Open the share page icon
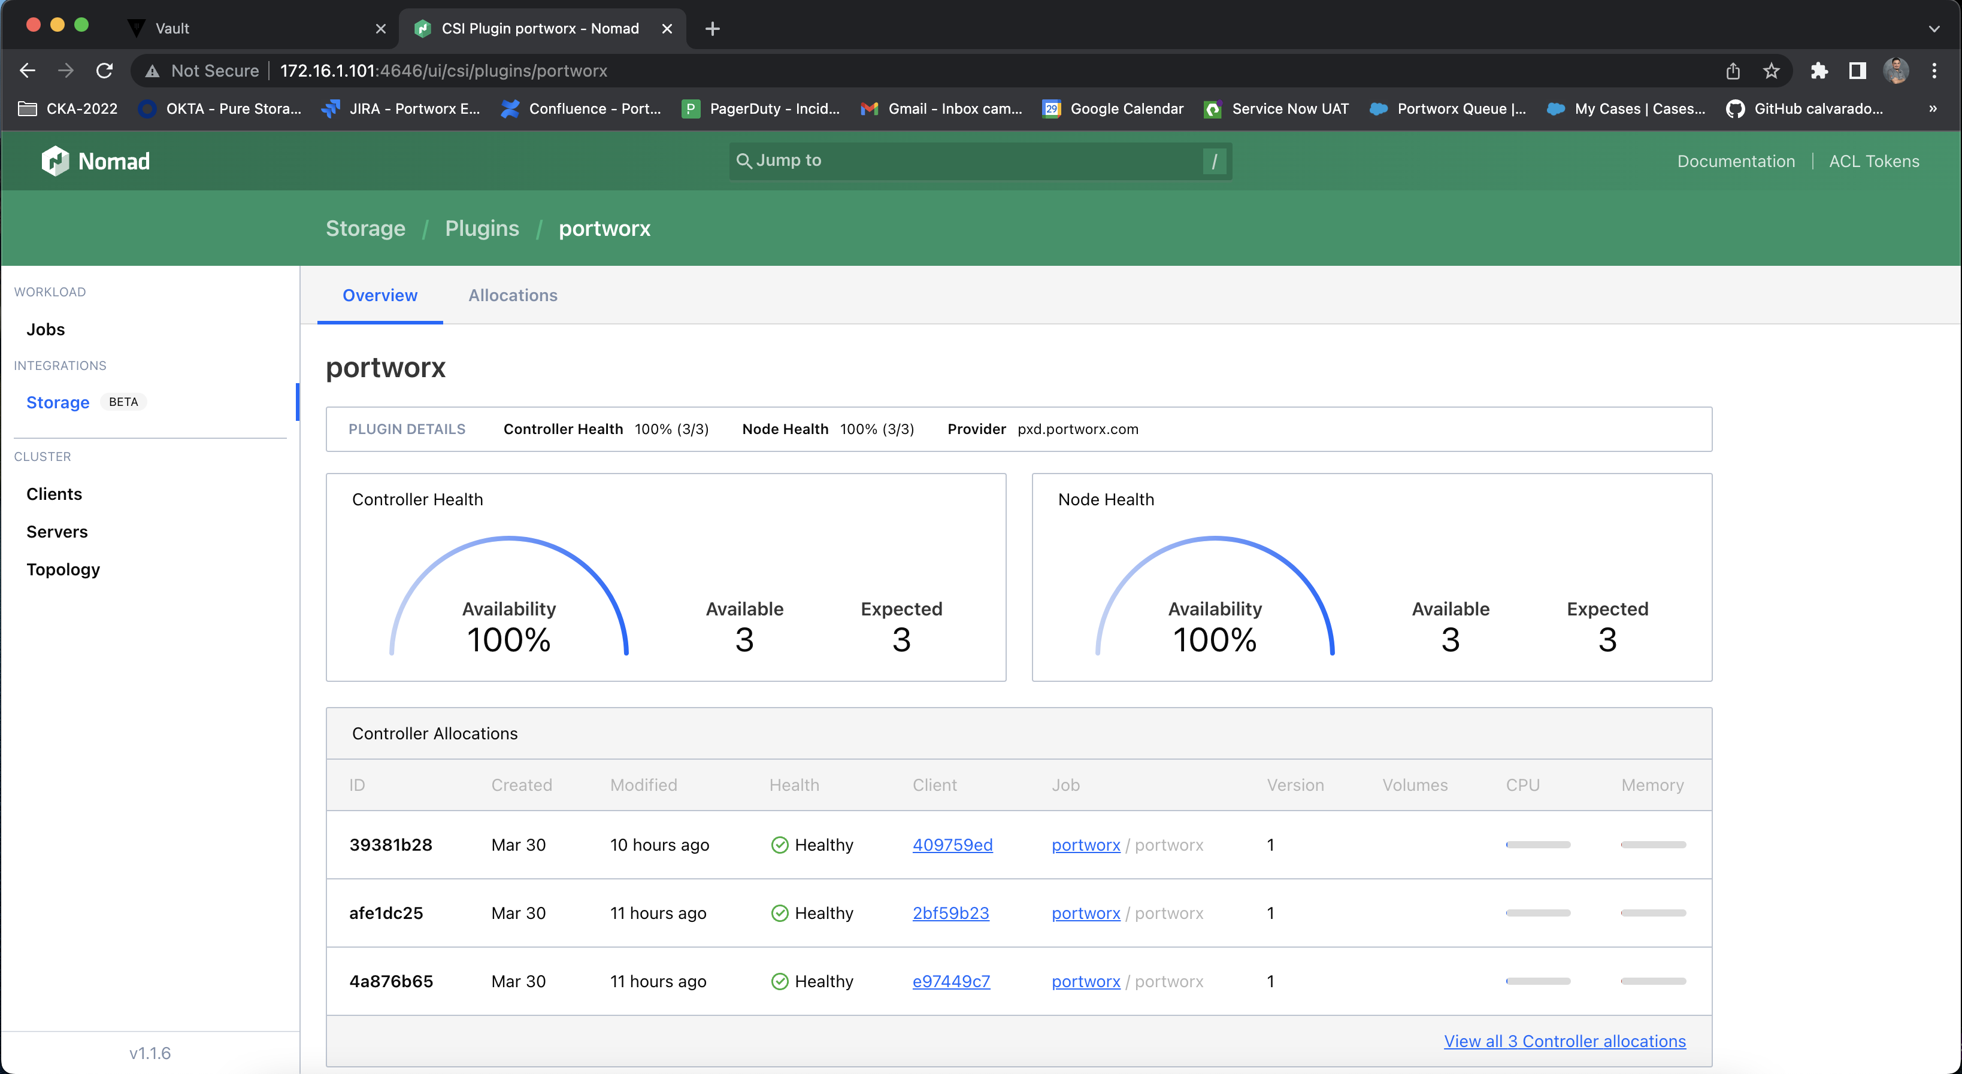 [1733, 71]
